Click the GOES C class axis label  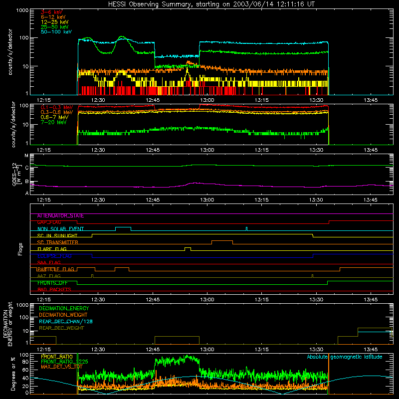27,168
